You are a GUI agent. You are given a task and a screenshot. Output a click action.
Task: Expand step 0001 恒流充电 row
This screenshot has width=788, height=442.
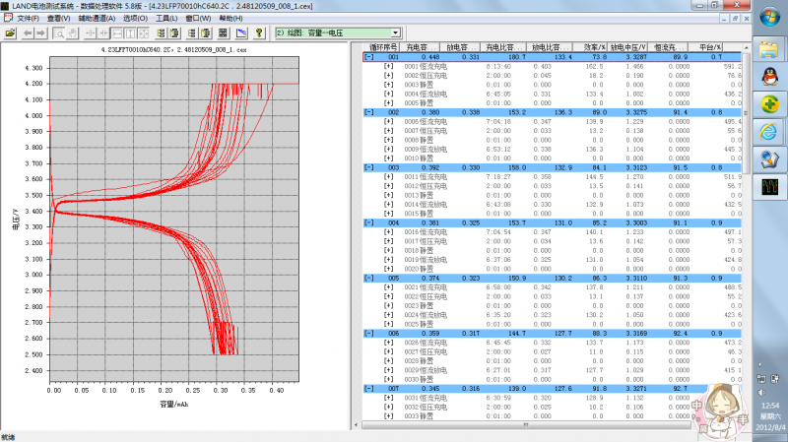tap(387, 67)
